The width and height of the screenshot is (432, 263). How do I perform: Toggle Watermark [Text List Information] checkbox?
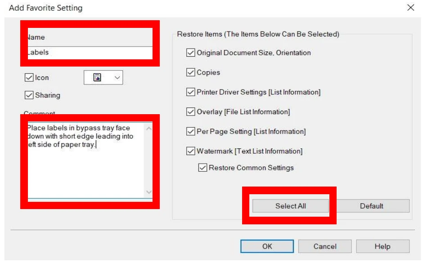click(x=191, y=151)
